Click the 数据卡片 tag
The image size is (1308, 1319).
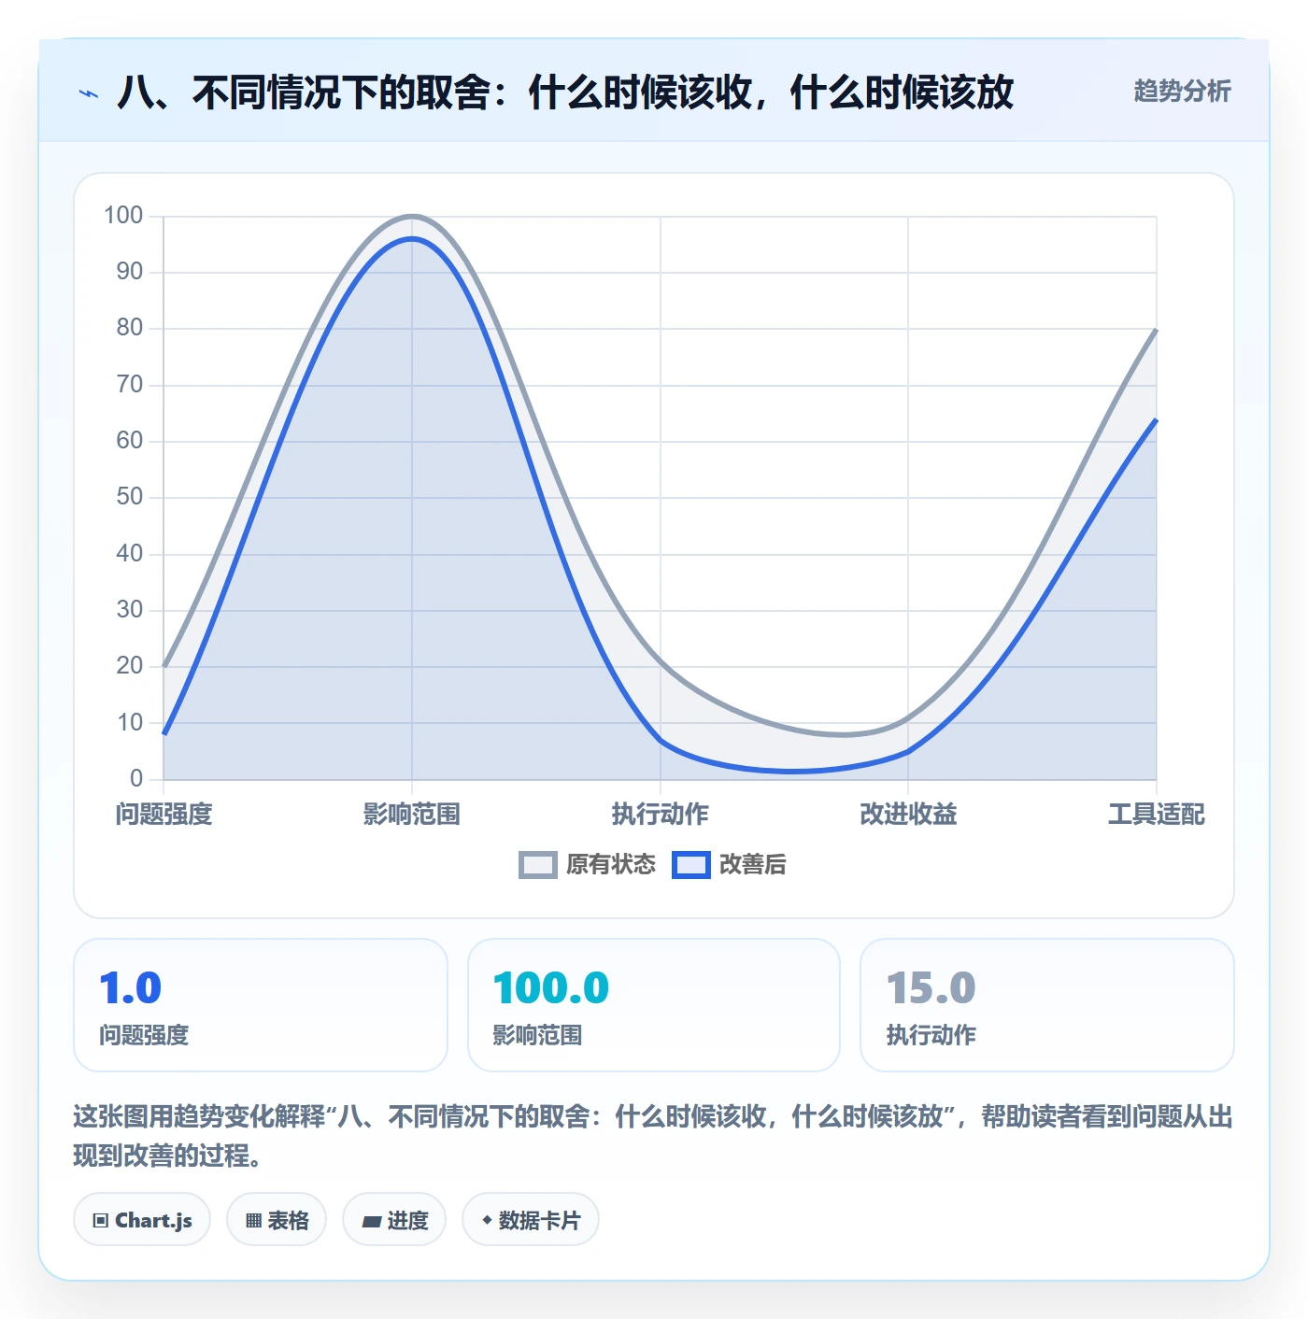point(531,1220)
